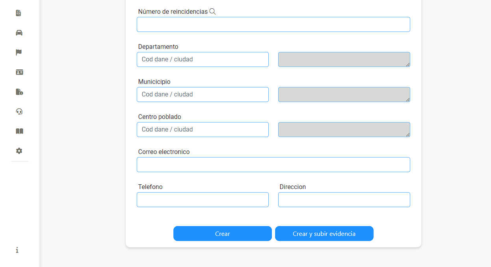Click Crear y subir evidencia button

click(x=324, y=234)
